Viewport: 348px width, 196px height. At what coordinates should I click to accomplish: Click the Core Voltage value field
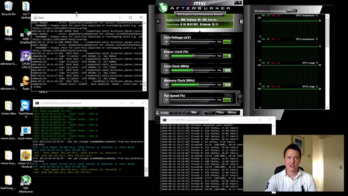tap(227, 42)
